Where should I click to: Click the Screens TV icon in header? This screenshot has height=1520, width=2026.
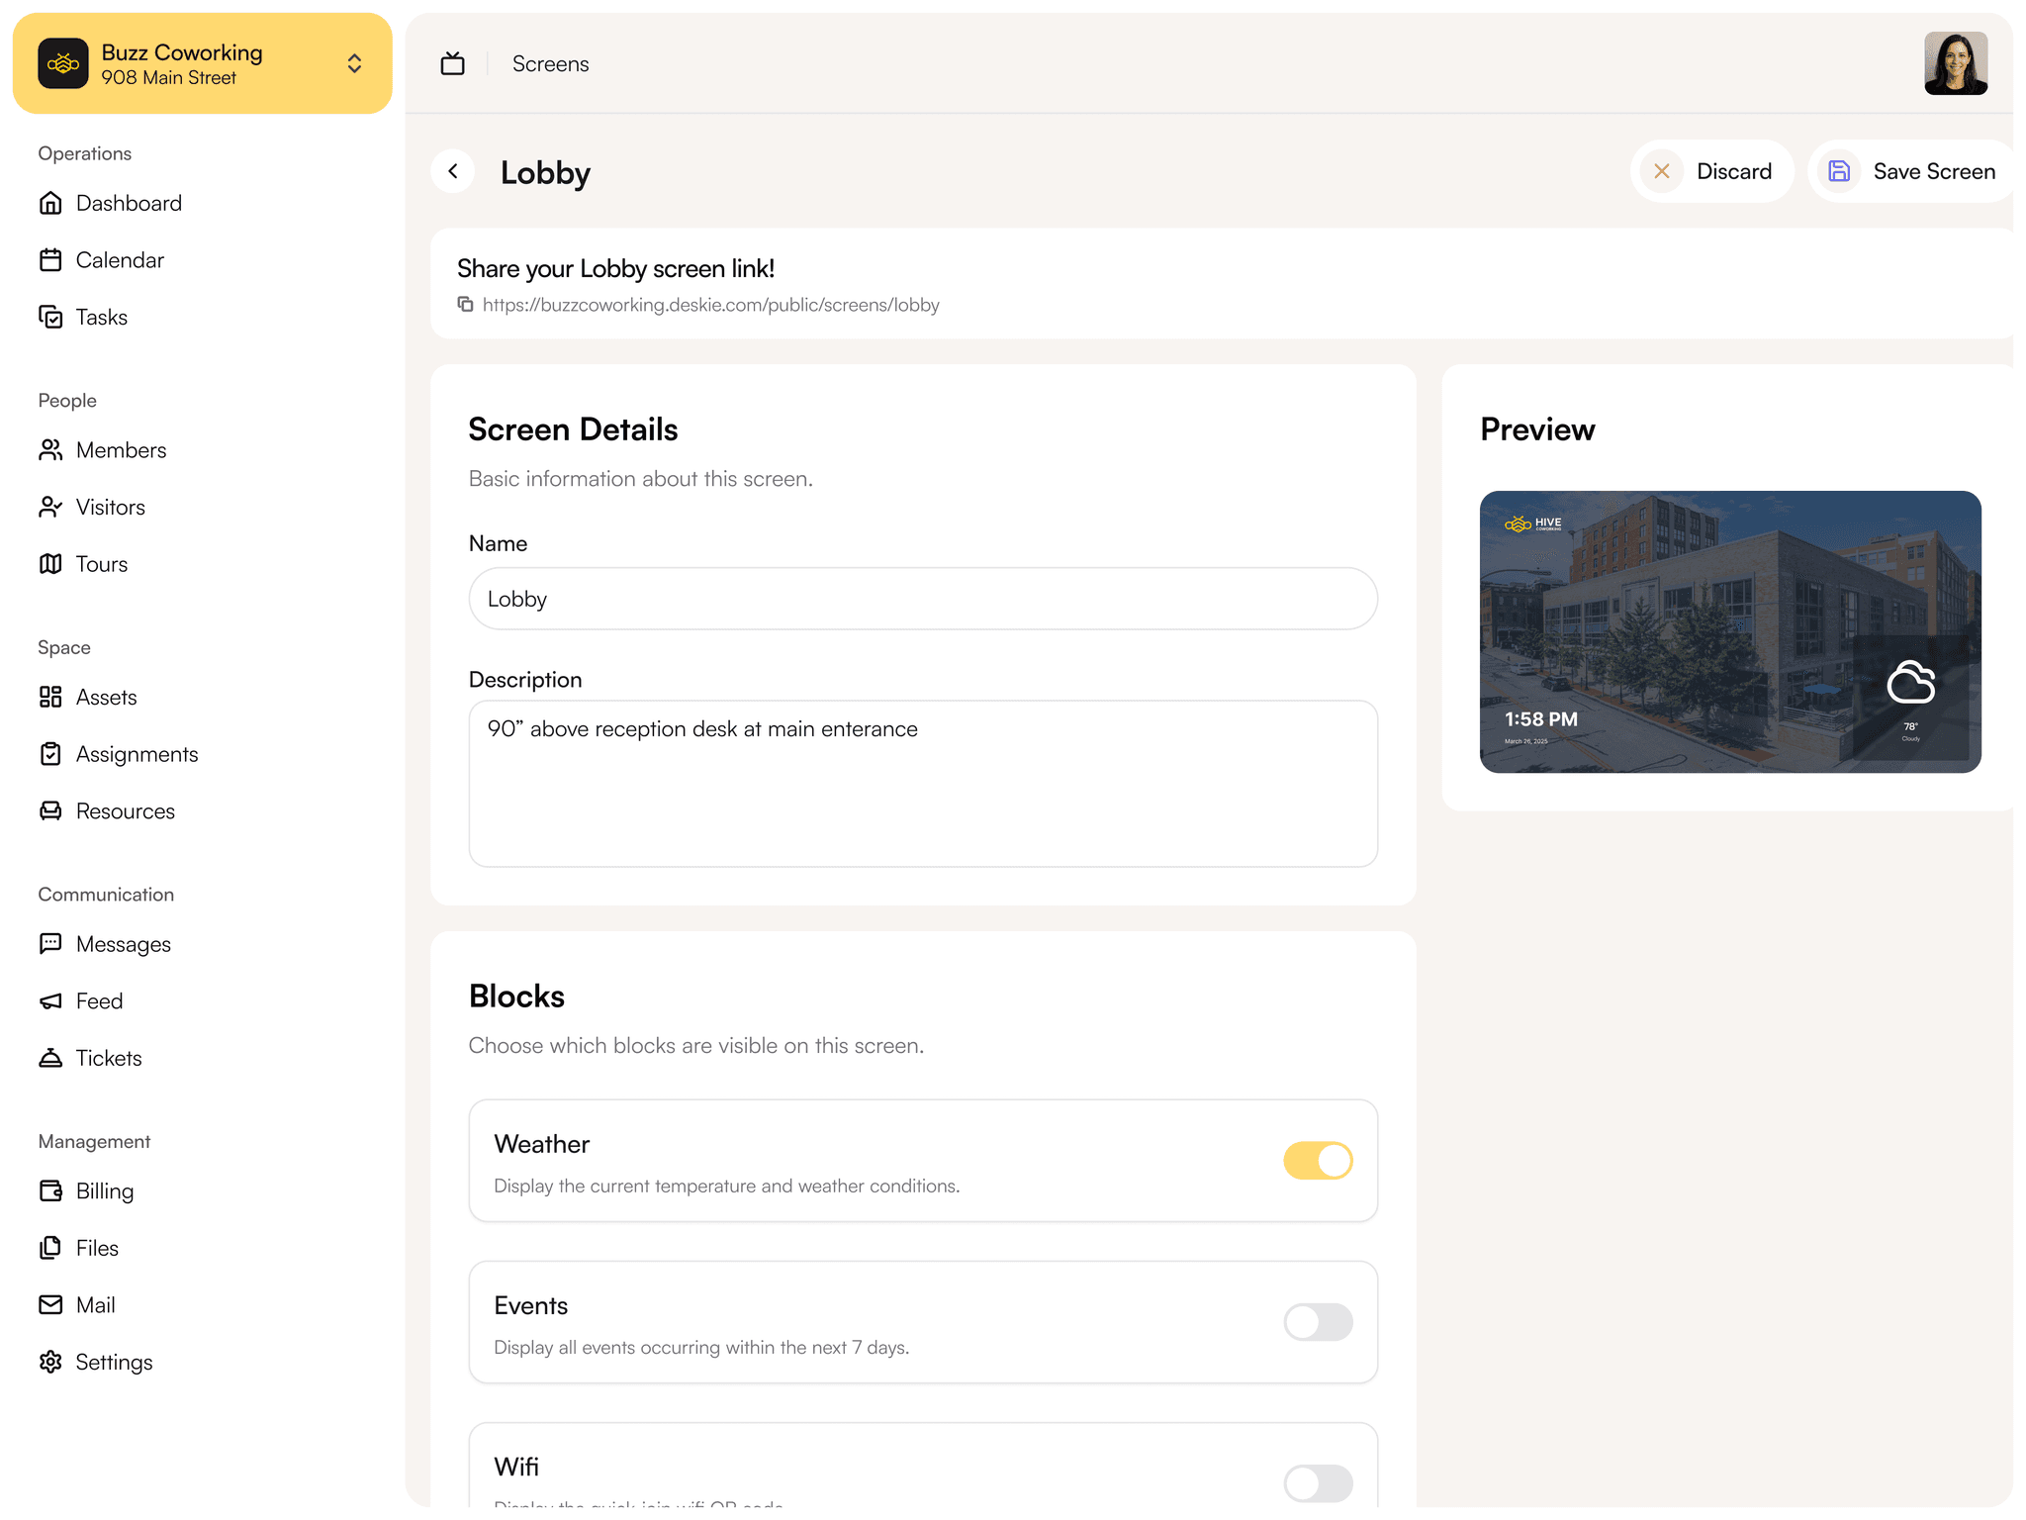pyautogui.click(x=452, y=64)
